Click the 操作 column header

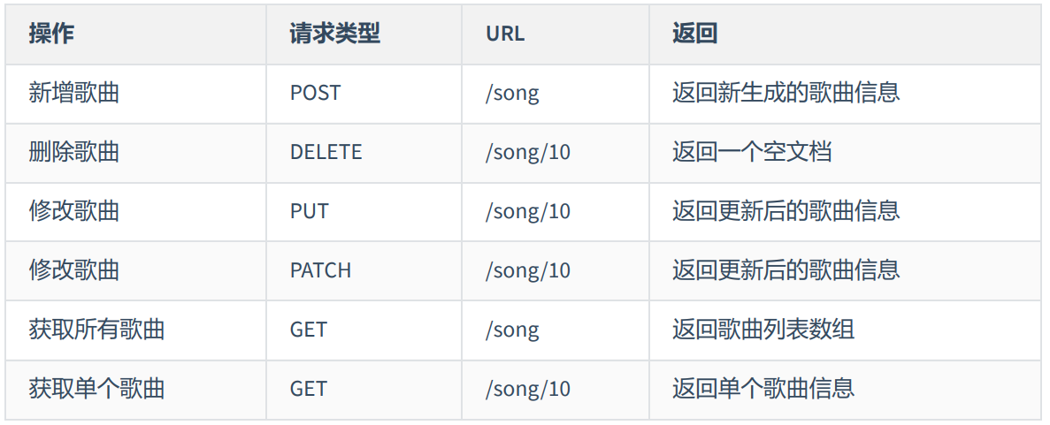51,34
